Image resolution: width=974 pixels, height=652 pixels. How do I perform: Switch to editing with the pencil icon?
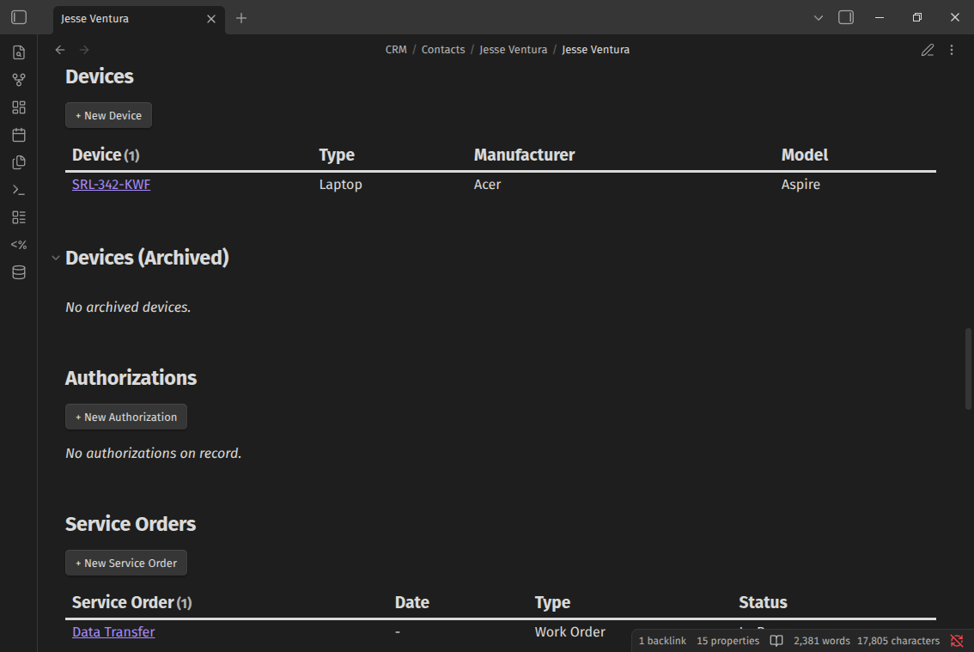928,50
